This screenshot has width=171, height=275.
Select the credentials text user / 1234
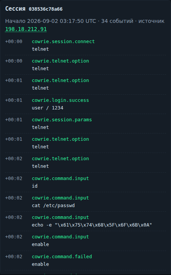point(48,108)
